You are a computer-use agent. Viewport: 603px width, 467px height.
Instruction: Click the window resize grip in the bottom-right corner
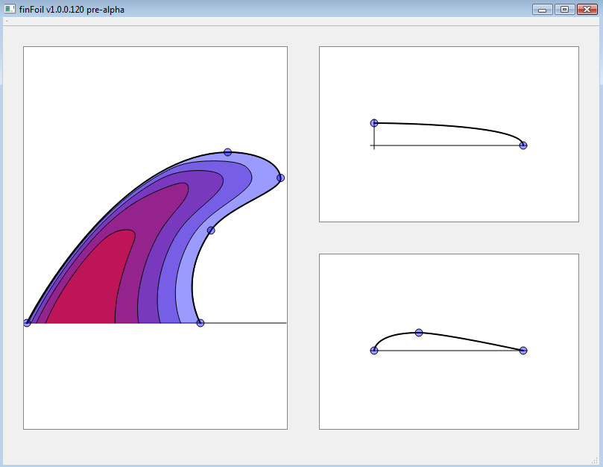click(594, 461)
